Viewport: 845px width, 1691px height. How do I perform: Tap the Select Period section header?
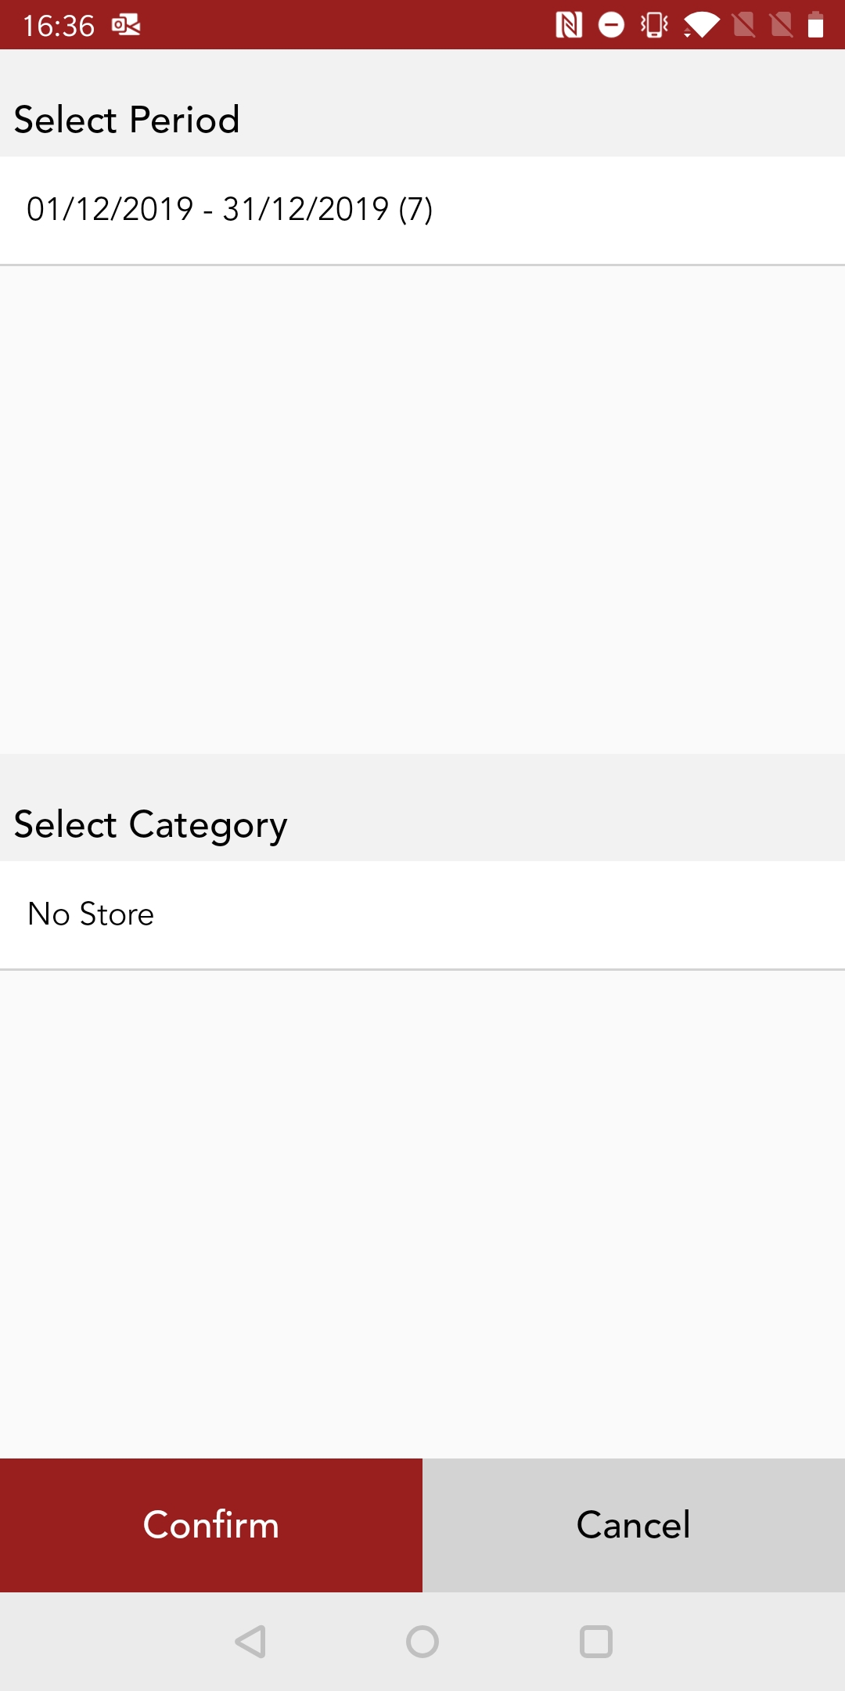pos(127,119)
